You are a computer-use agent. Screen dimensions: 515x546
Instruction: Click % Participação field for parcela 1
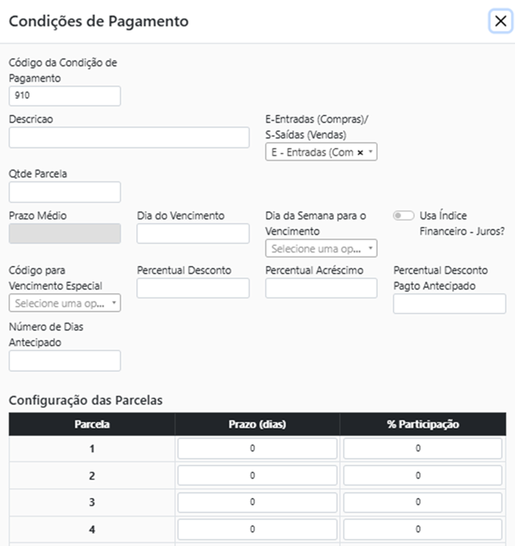423,449
